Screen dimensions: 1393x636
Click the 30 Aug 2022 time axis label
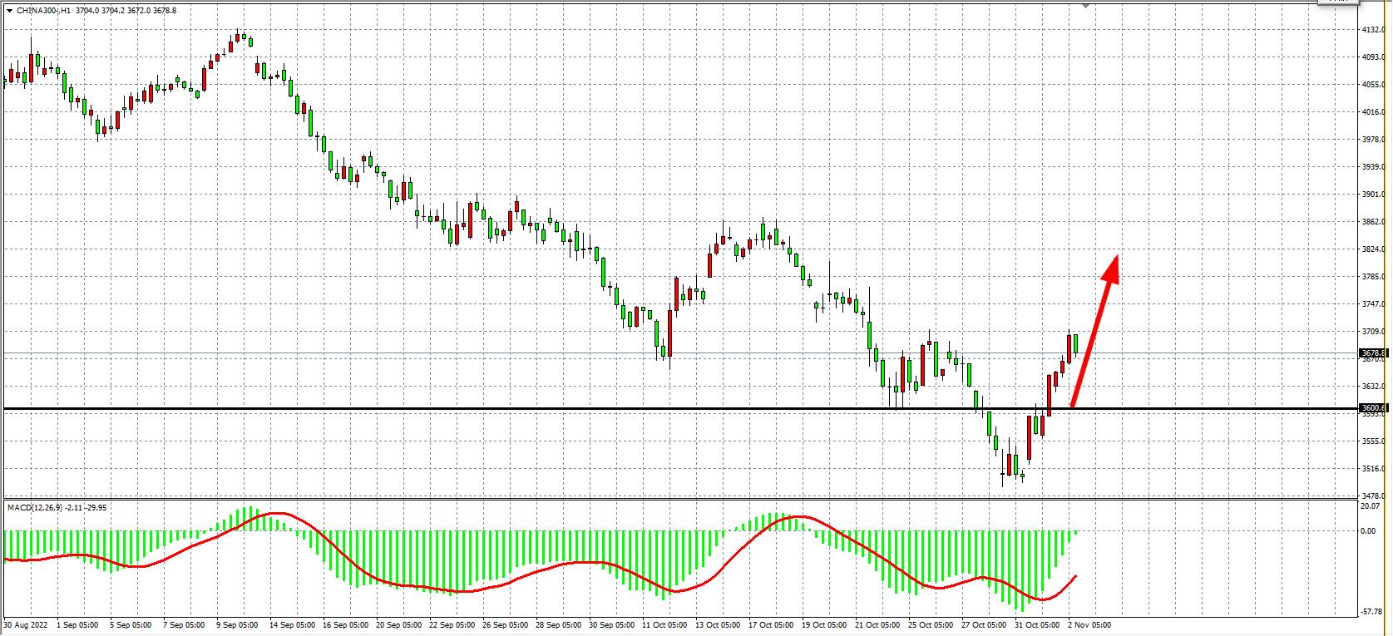tap(27, 624)
